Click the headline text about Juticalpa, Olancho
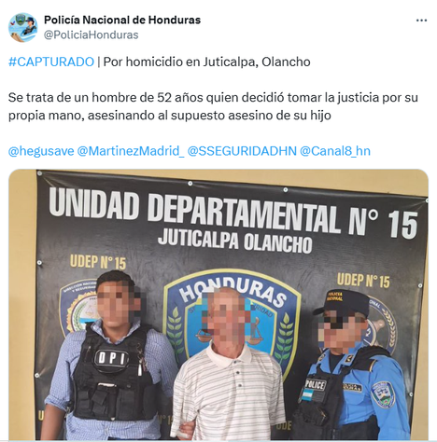Screen dimensions: 437x442 [206, 62]
